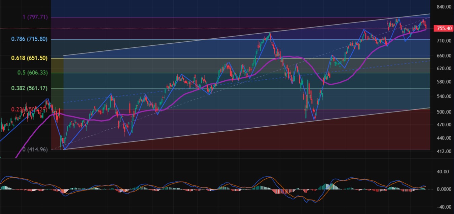Click the red current price tag 755.40
Screen dimensions: 454x214
pos(443,29)
